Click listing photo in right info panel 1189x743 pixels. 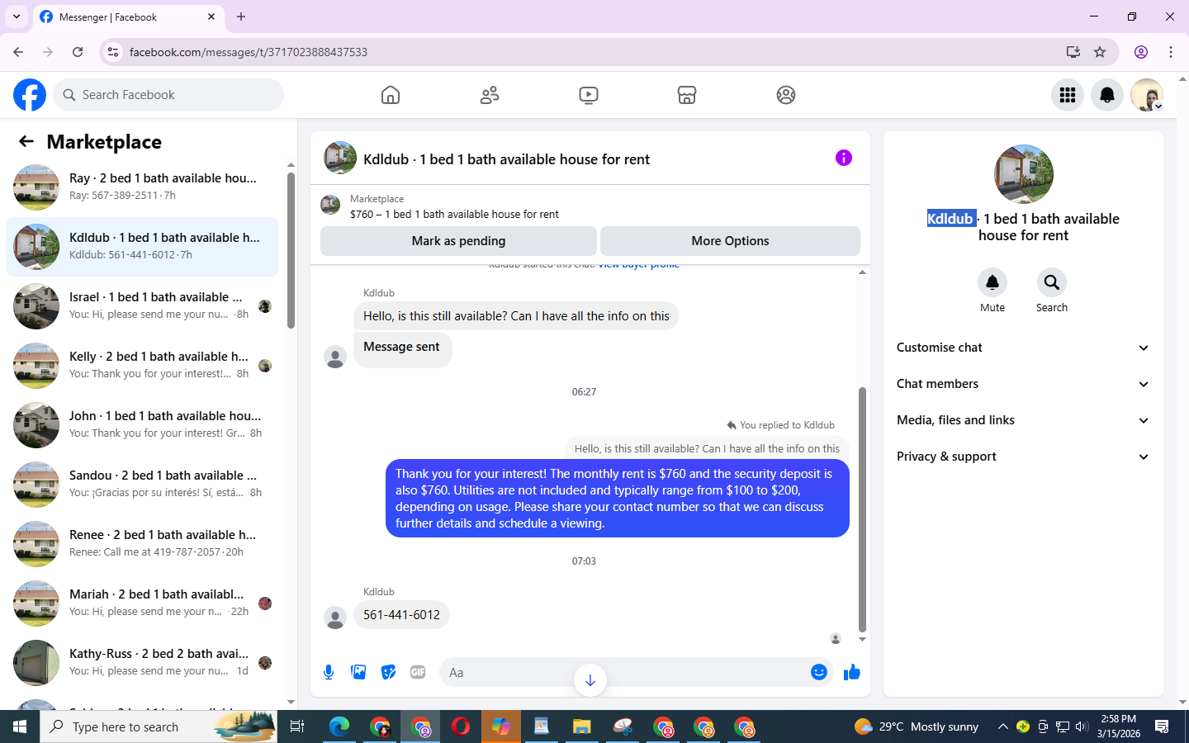[1023, 174]
